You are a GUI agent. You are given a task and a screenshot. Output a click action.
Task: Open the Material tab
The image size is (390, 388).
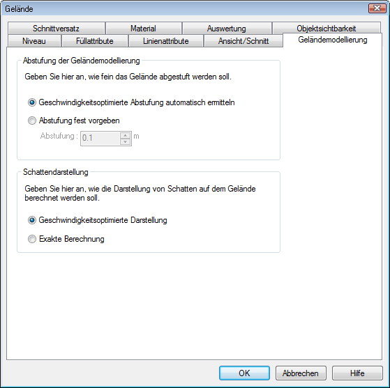144,29
